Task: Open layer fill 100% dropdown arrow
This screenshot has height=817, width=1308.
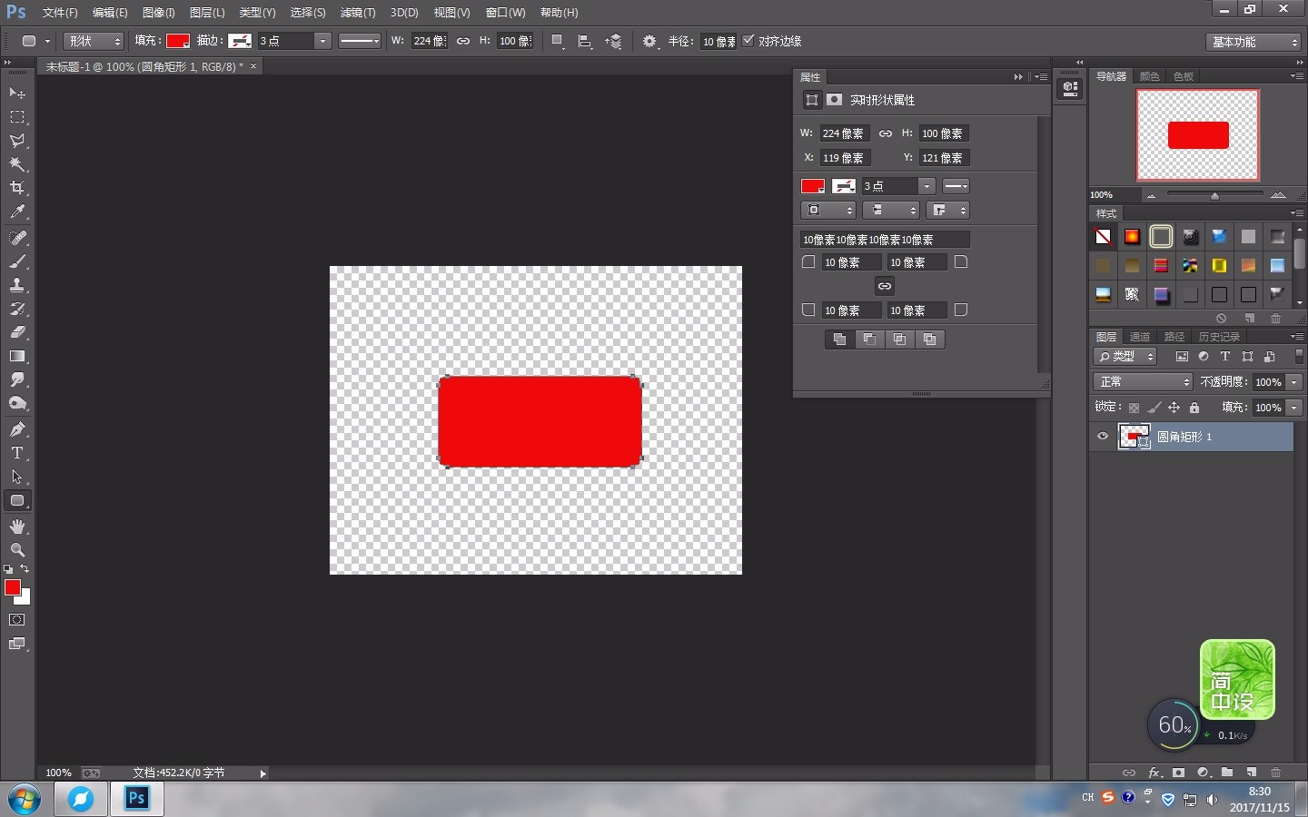Action: point(1294,408)
